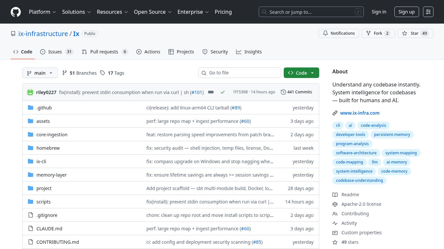Click the Sign up button
The image size is (444, 249).
406,12
